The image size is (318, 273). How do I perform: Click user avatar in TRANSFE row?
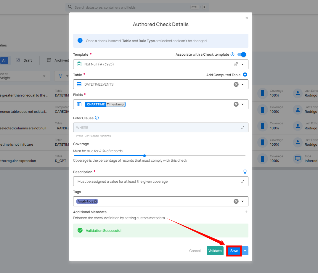[x=298, y=126]
